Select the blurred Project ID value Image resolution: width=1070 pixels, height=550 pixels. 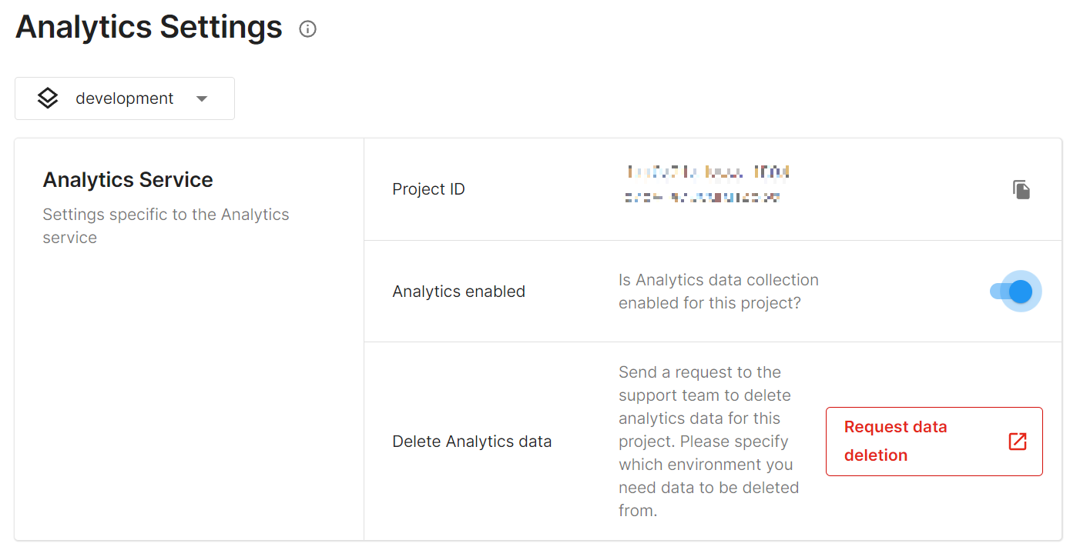coord(707,185)
